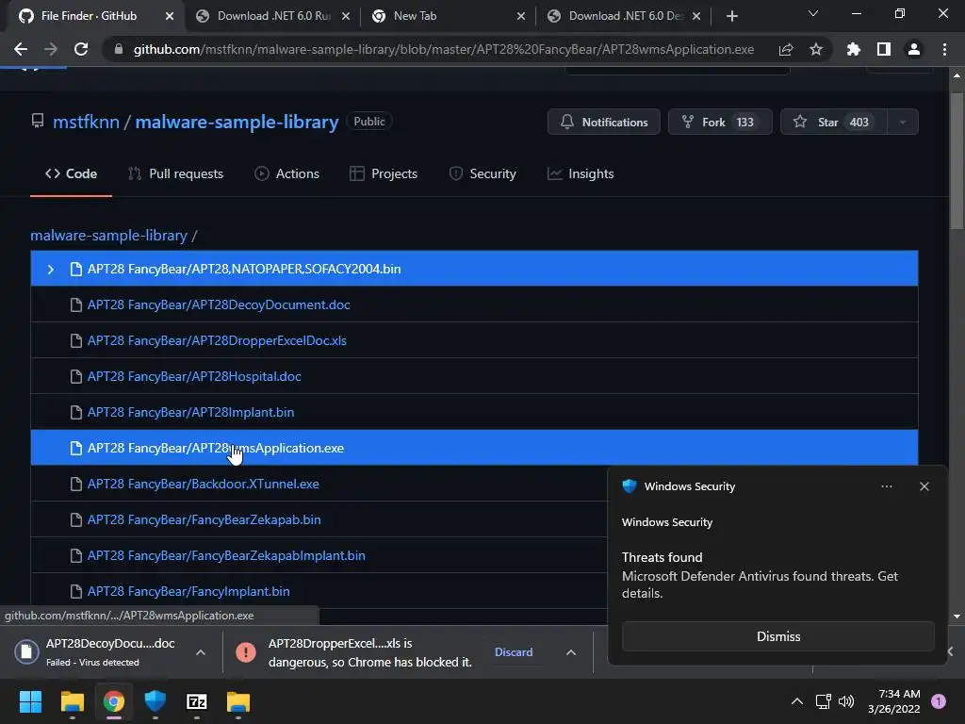965x724 pixels.
Task: Open FancyBearZekapabImplant.bin file
Action: coord(226,555)
